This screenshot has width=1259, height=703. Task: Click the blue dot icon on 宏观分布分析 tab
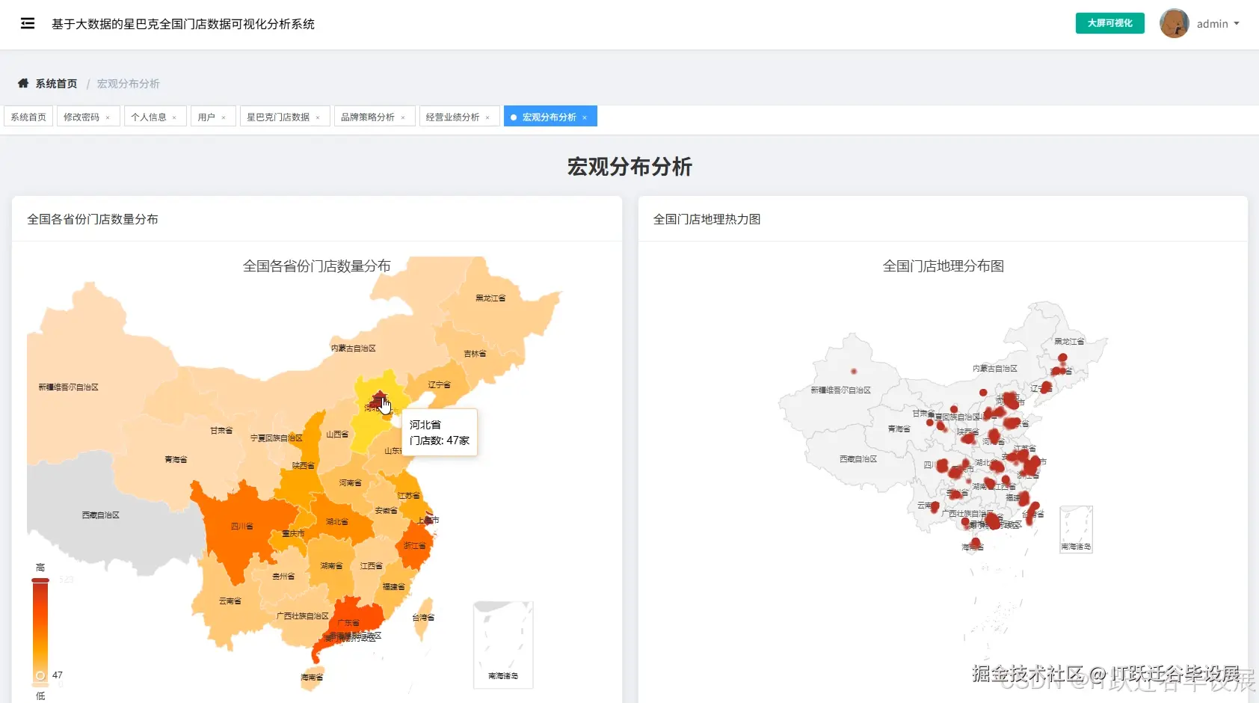513,117
